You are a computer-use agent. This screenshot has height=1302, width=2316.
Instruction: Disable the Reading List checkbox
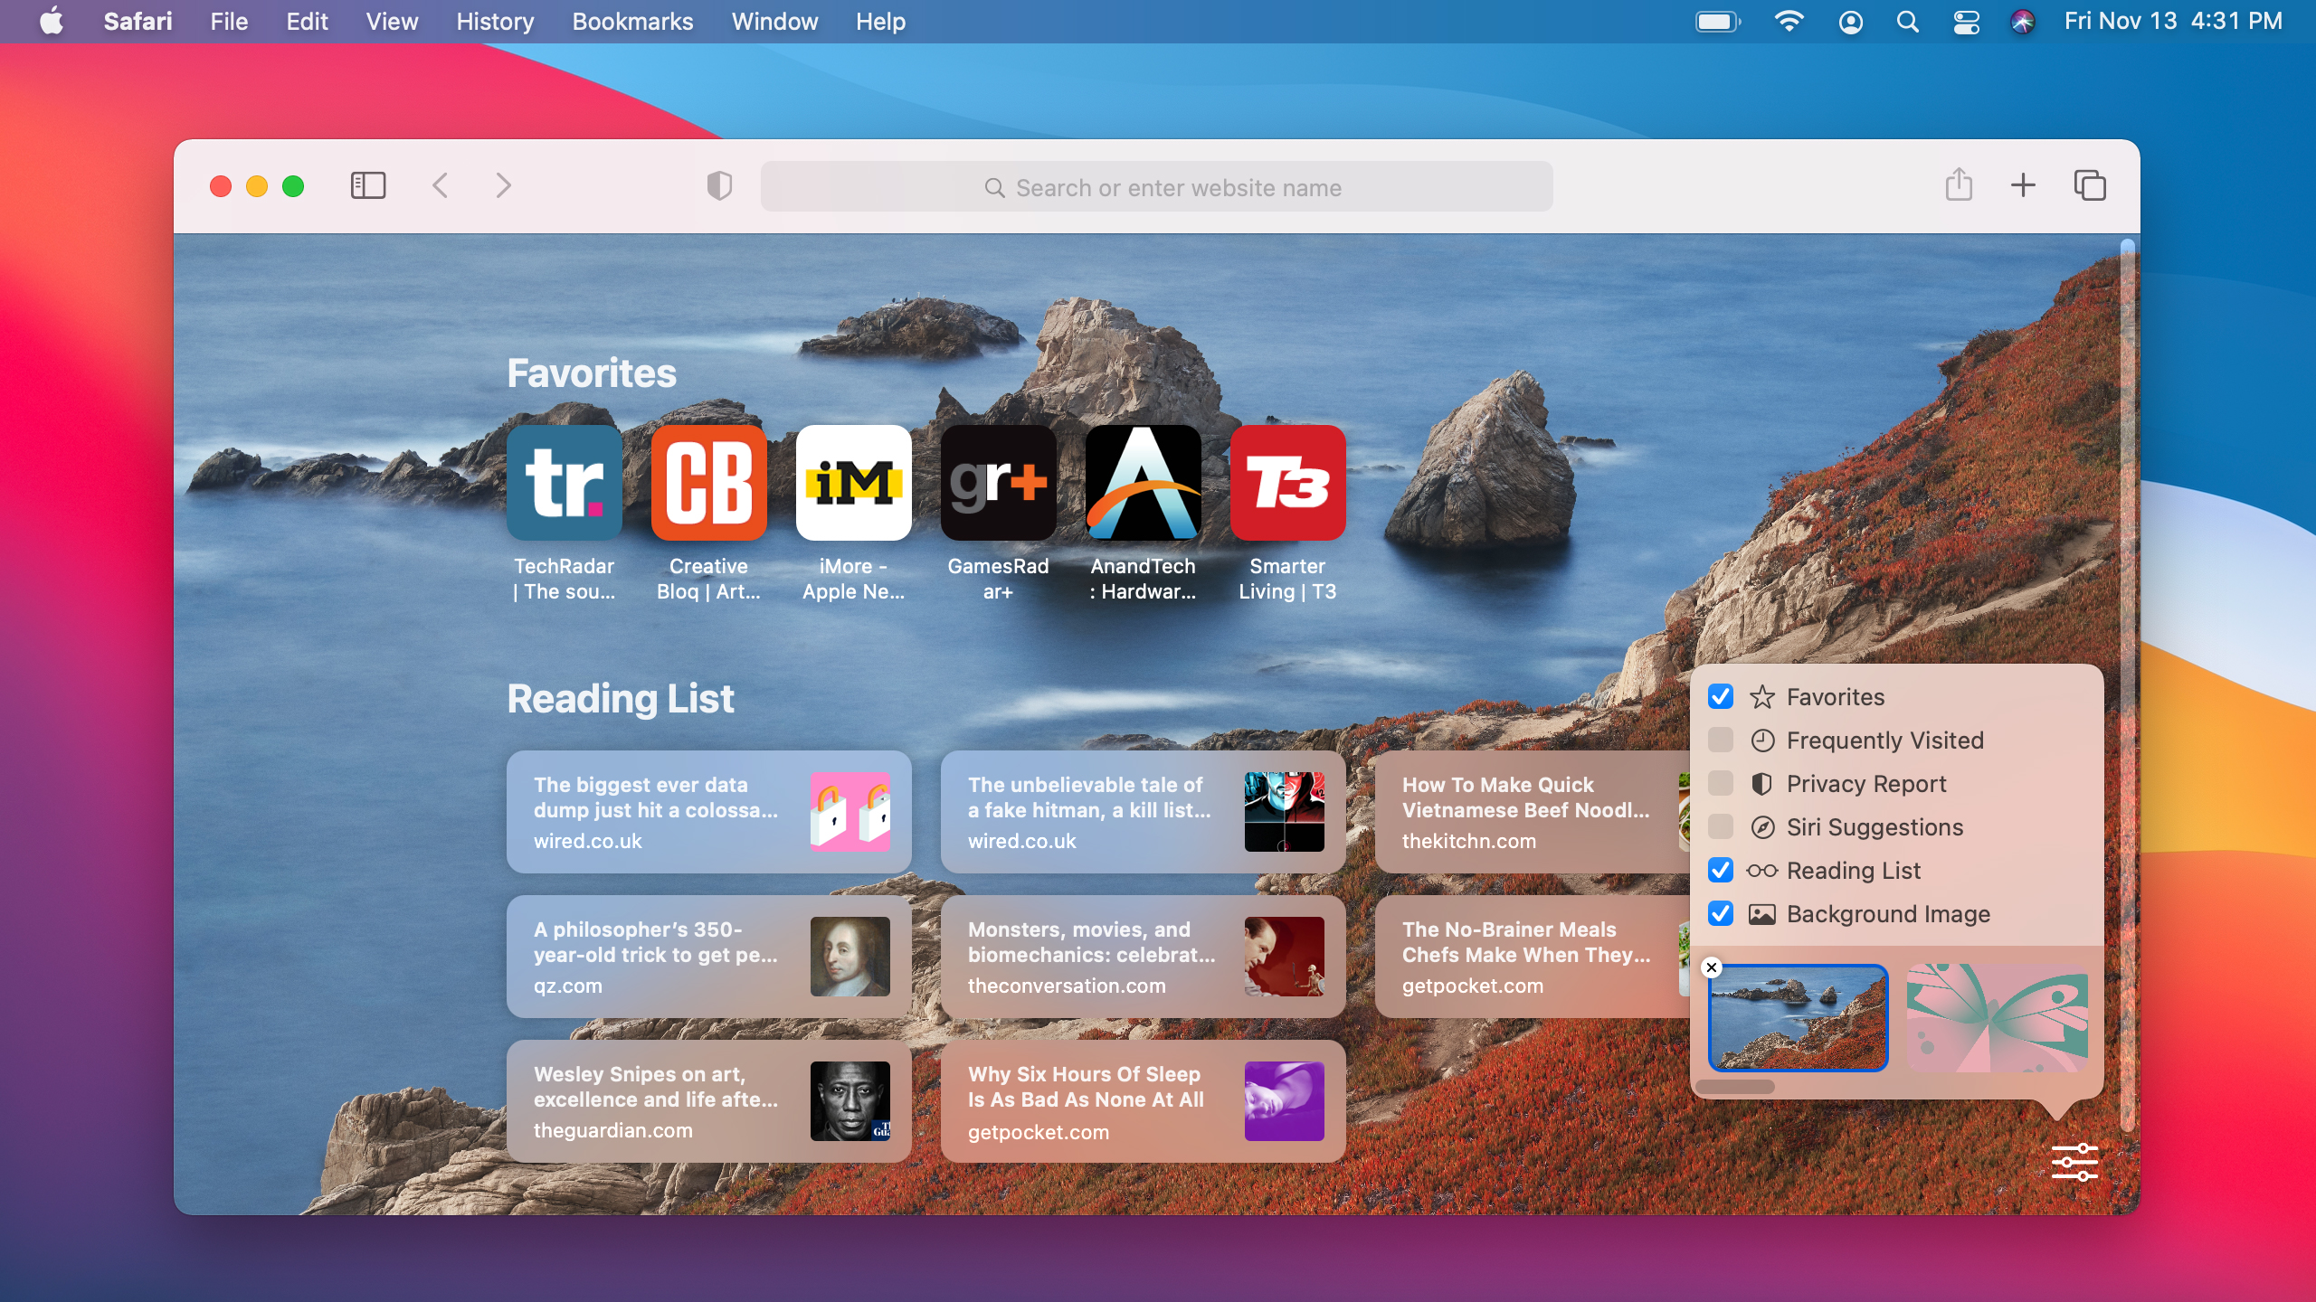pos(1720,871)
